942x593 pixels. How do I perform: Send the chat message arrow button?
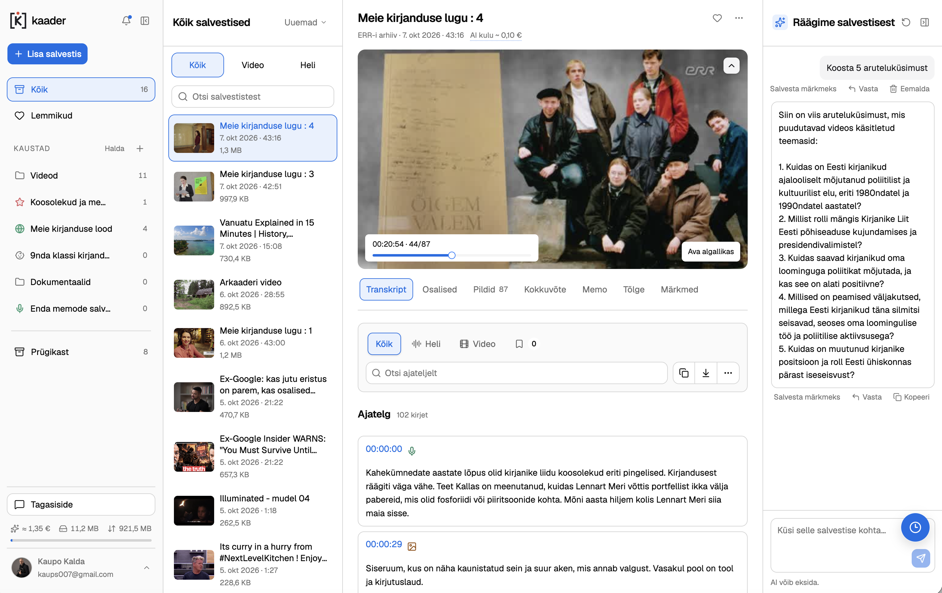920,558
